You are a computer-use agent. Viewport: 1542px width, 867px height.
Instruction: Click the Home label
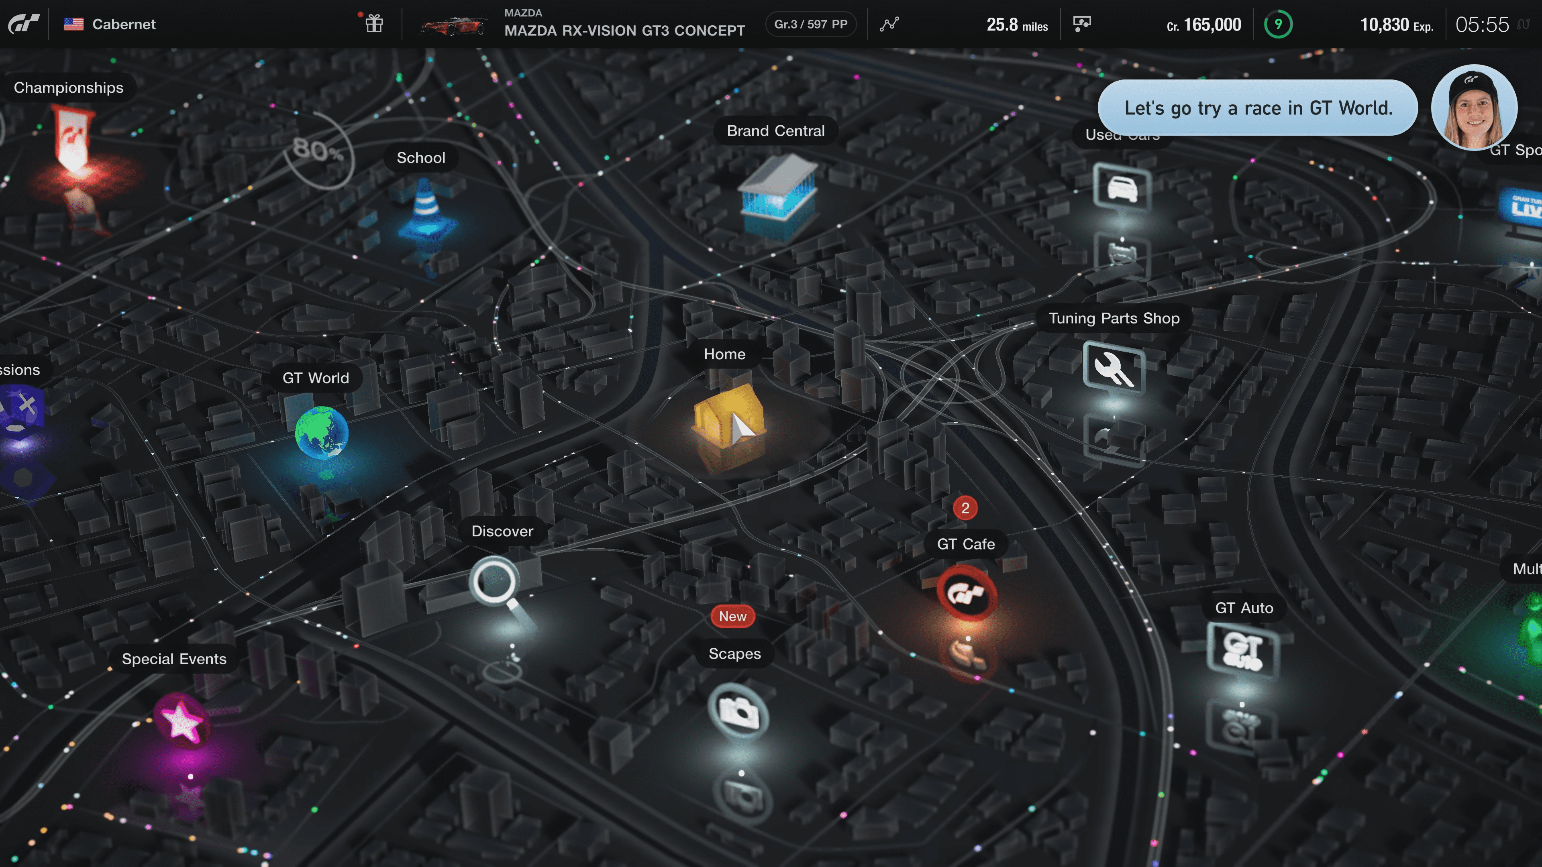(x=724, y=354)
